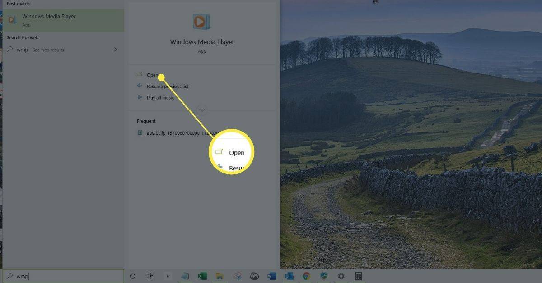Screen dimensions: 542x283
Task: Open Task View on taskbar
Action: pyautogui.click(x=150, y=276)
